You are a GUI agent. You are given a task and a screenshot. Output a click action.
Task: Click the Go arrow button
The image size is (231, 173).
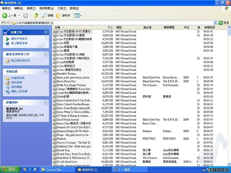[221, 23]
